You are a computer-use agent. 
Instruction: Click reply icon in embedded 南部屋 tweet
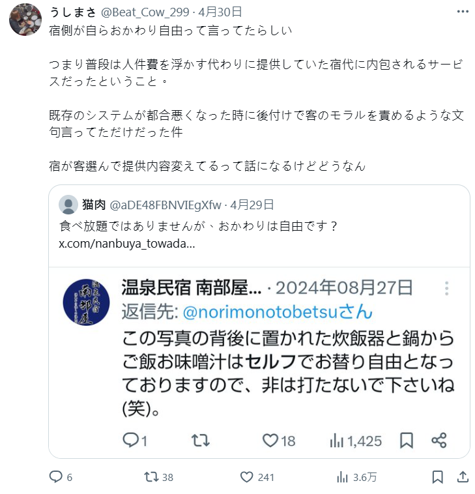tap(131, 441)
